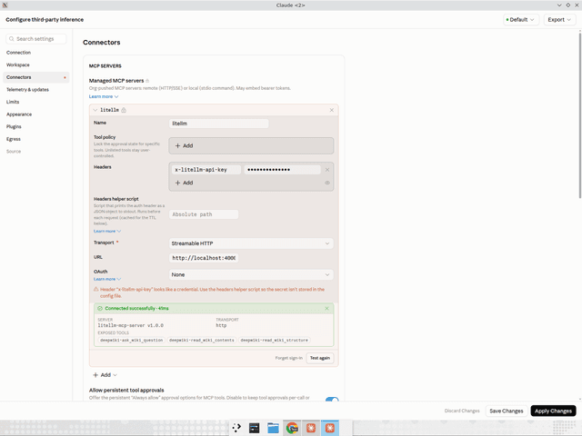Launch Chrome from the taskbar
This screenshot has height=436, width=582.
pyautogui.click(x=292, y=428)
